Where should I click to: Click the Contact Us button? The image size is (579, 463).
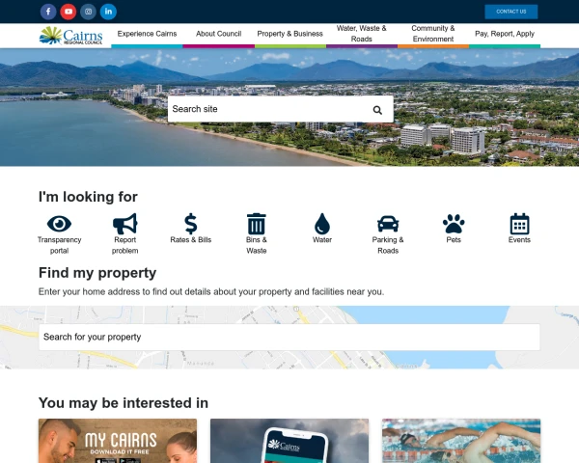[x=511, y=12]
